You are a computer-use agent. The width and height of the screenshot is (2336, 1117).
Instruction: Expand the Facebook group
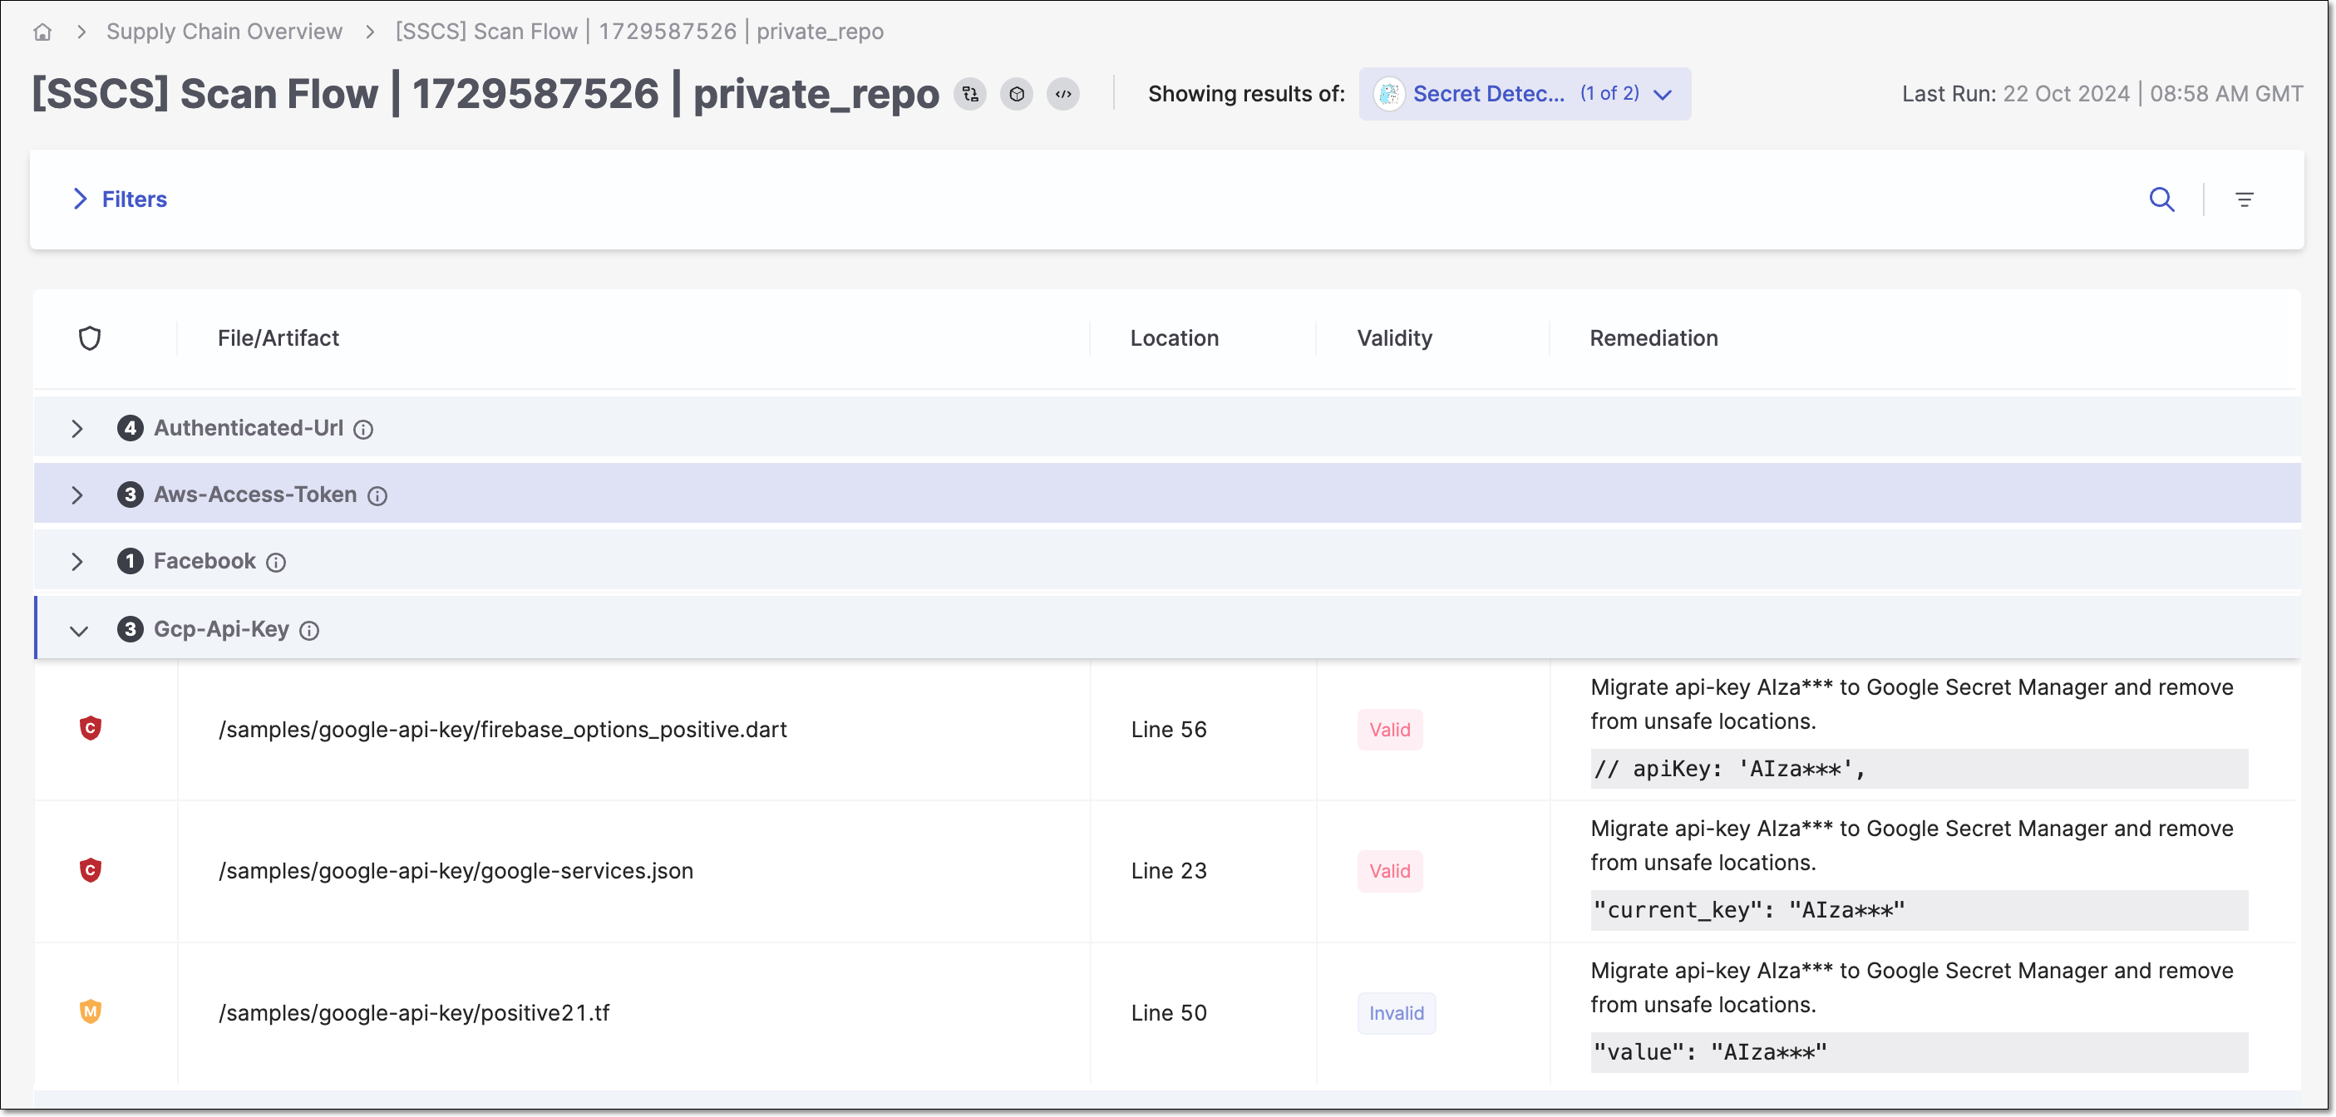tap(77, 561)
